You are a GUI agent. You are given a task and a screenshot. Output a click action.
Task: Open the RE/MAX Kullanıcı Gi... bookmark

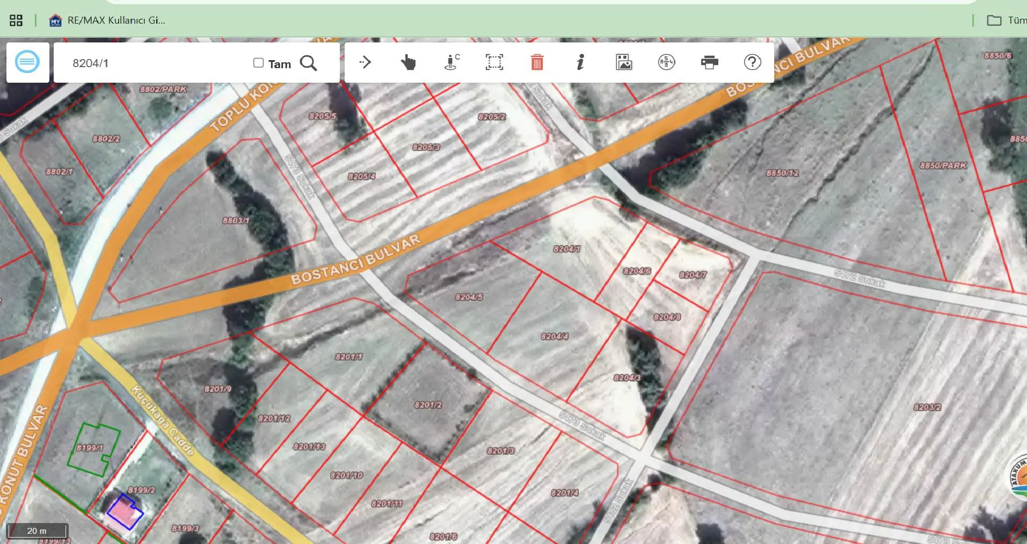107,20
